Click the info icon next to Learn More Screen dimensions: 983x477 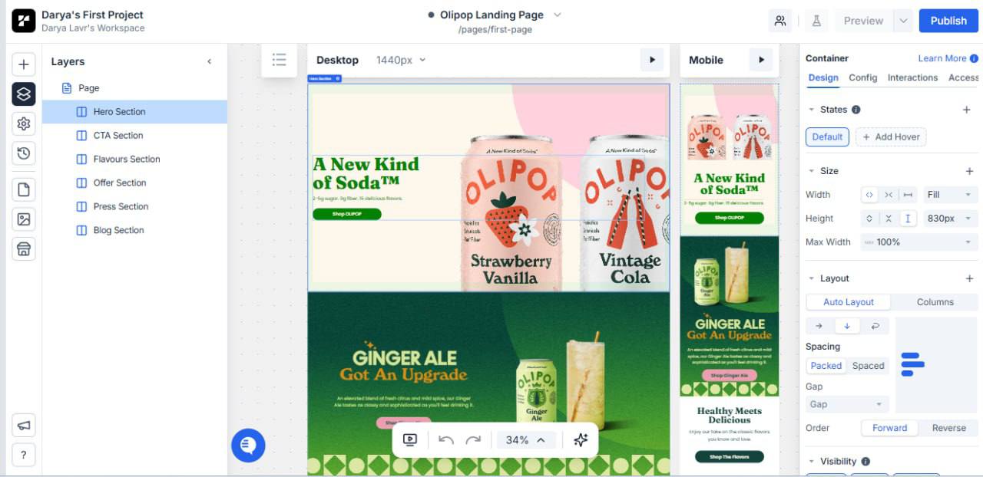tap(974, 58)
